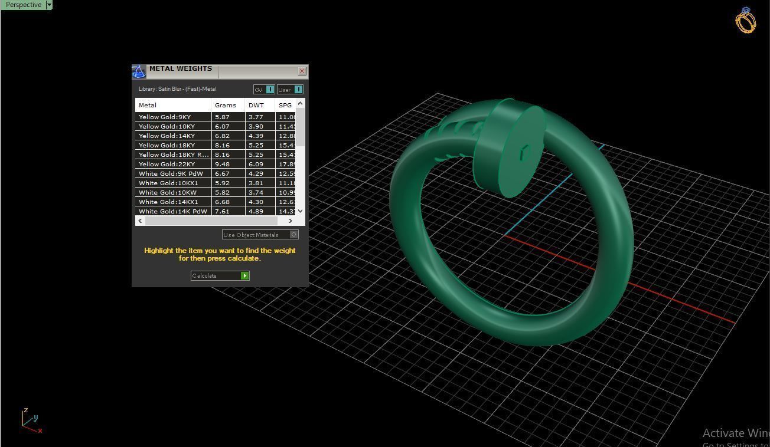The width and height of the screenshot is (770, 447).
Task: Click the Metal Weights hat icon
Action: coord(139,72)
